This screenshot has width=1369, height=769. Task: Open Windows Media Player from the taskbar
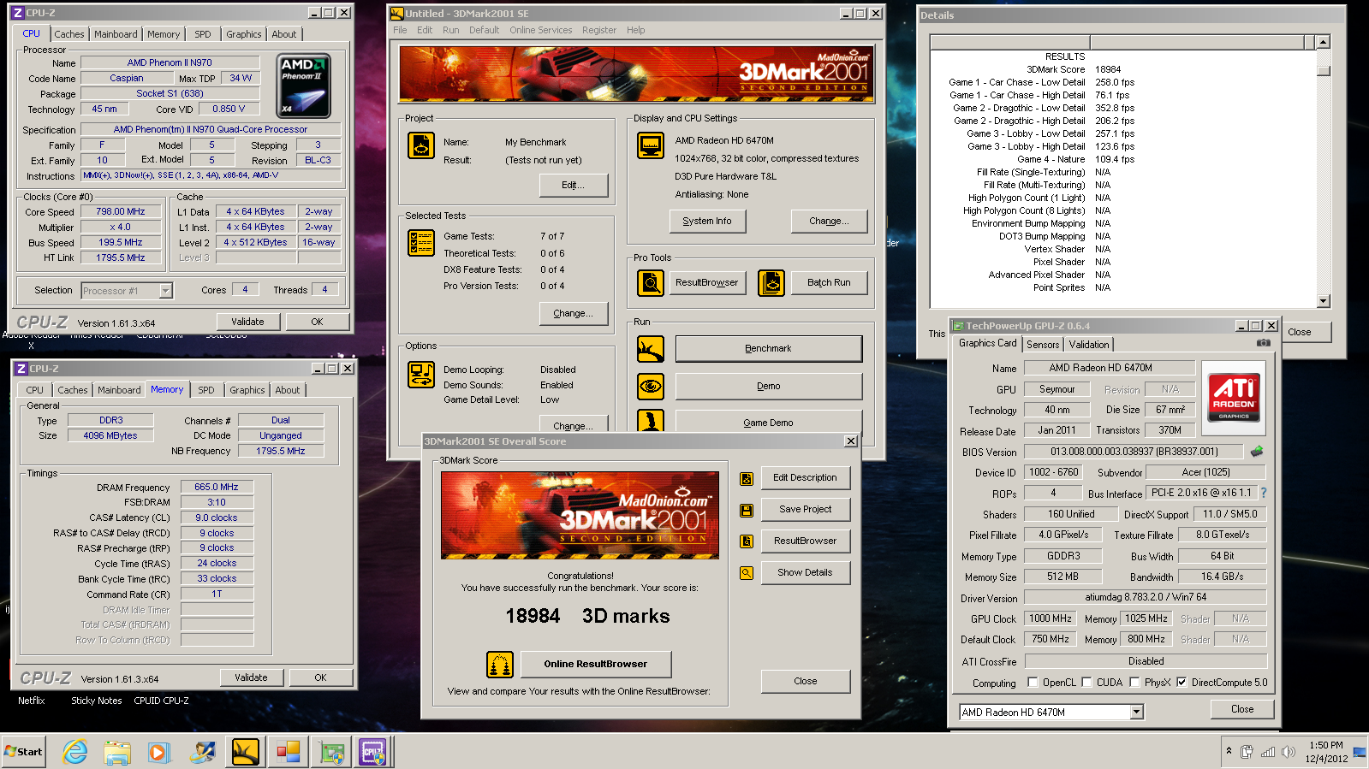pos(159,752)
